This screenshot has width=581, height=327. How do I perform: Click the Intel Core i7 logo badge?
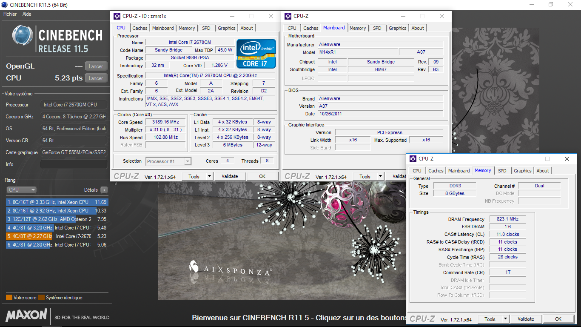[x=256, y=54]
